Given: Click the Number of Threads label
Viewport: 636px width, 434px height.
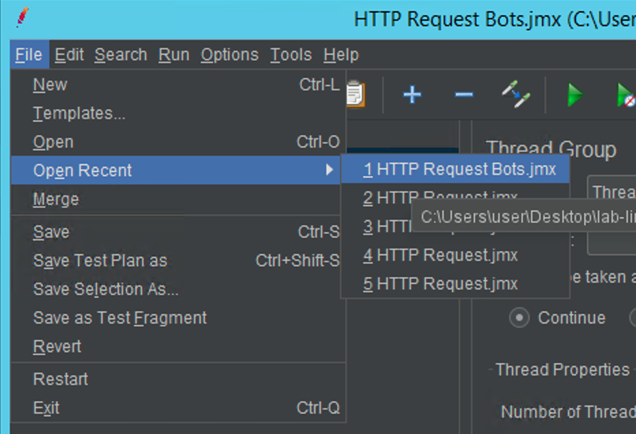Looking at the screenshot, I should pos(568,411).
